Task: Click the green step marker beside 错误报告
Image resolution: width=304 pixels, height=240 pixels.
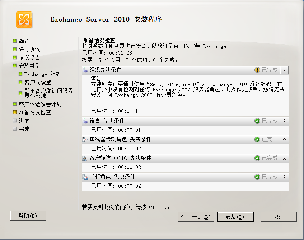Action: [x=15, y=57]
